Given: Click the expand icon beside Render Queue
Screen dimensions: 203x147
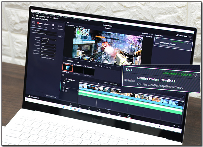Looking at the screenshot, I should click(191, 37).
